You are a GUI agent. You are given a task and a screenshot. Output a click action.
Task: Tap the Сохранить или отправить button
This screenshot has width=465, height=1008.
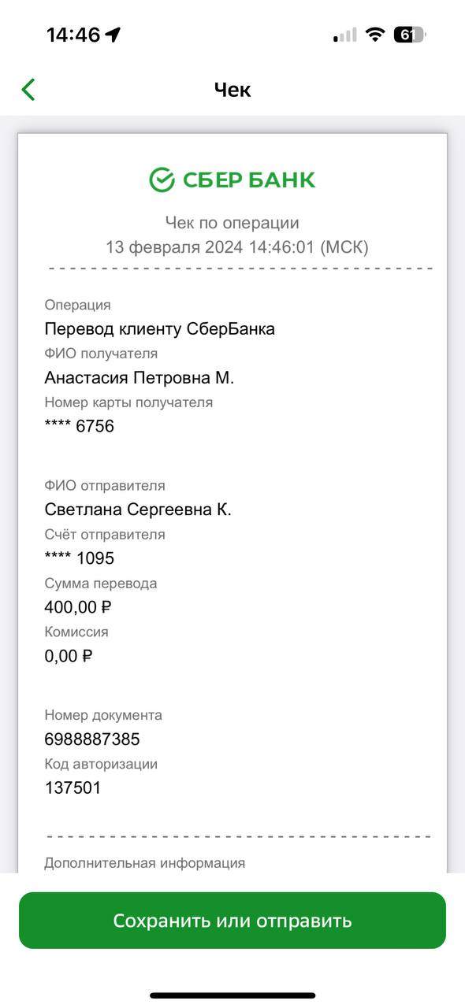(x=232, y=921)
